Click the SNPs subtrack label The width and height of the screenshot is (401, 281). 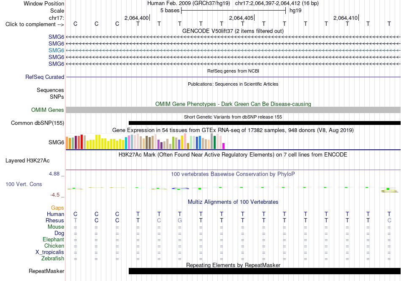(x=57, y=97)
